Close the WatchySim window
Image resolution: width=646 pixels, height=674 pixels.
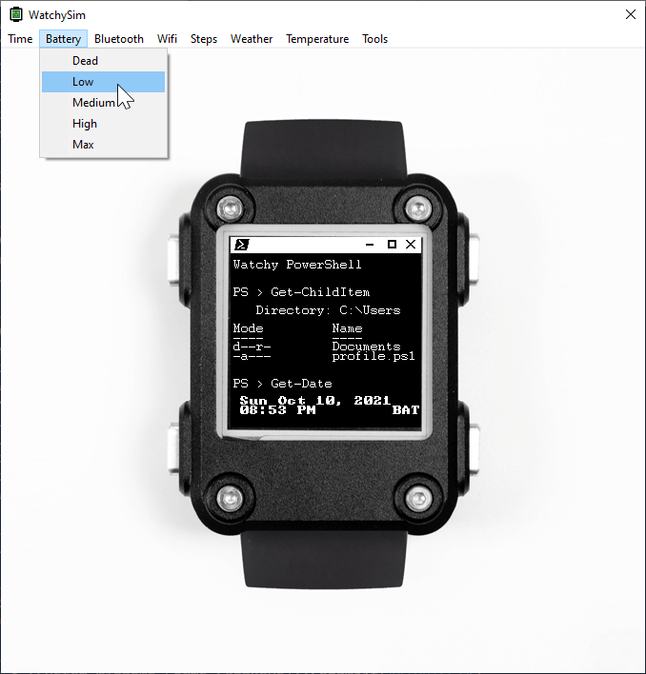coord(631,14)
